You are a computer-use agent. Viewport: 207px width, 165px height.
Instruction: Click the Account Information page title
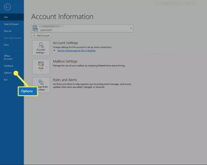pyautogui.click(x=62, y=17)
